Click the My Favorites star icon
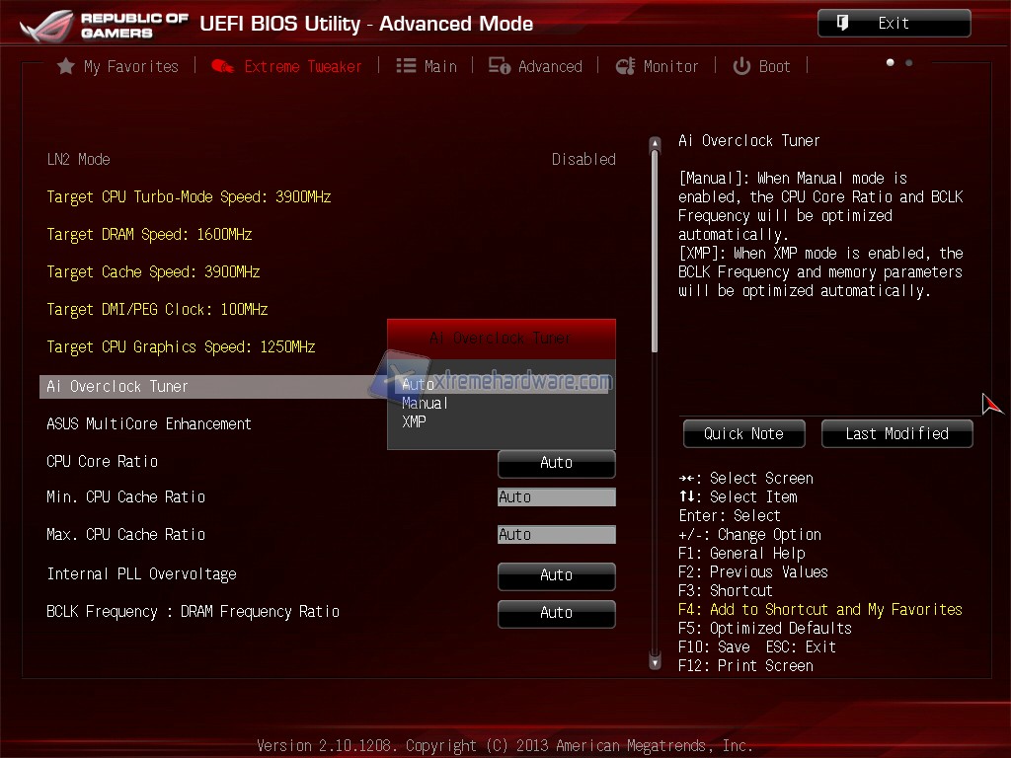The image size is (1011, 758). [66, 66]
